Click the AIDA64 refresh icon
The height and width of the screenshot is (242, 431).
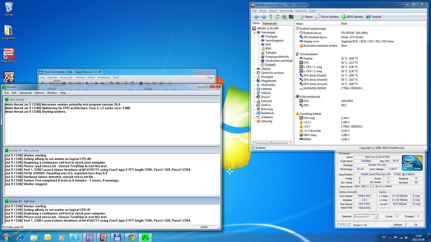tap(277, 17)
